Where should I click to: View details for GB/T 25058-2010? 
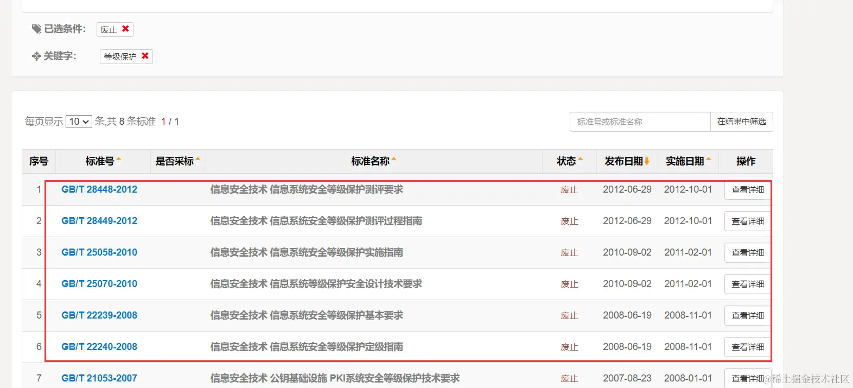click(748, 253)
